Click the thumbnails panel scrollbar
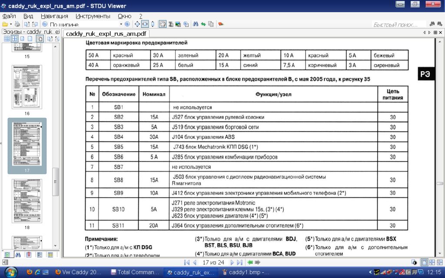This screenshot has width=445, height=278. [56, 182]
